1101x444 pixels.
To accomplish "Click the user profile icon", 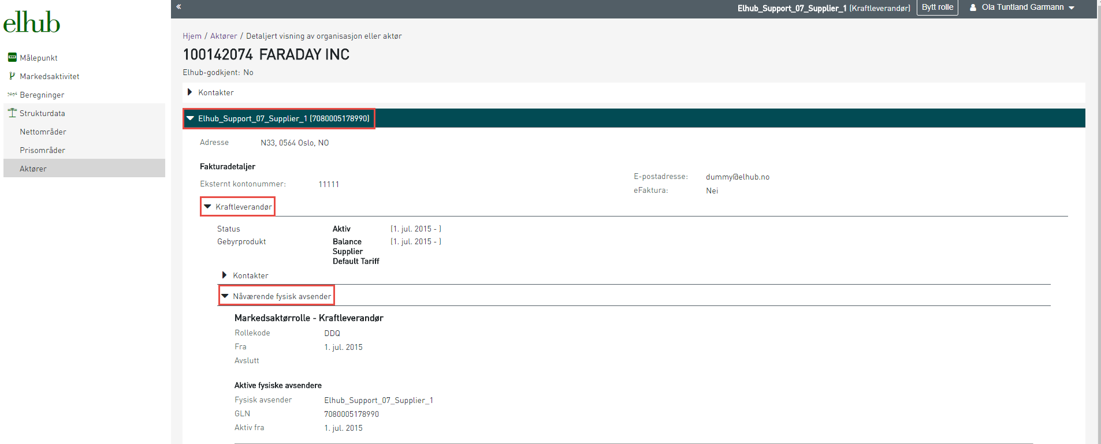I will 973,8.
